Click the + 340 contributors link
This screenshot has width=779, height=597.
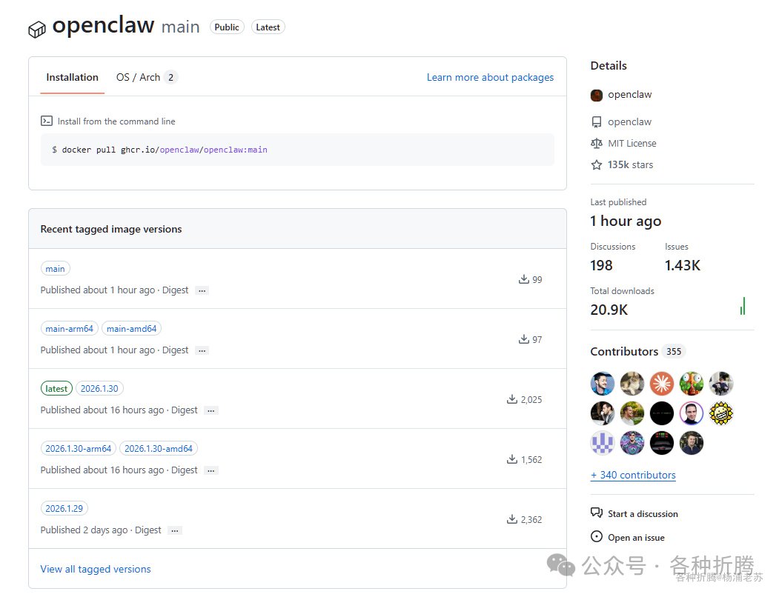coord(633,475)
